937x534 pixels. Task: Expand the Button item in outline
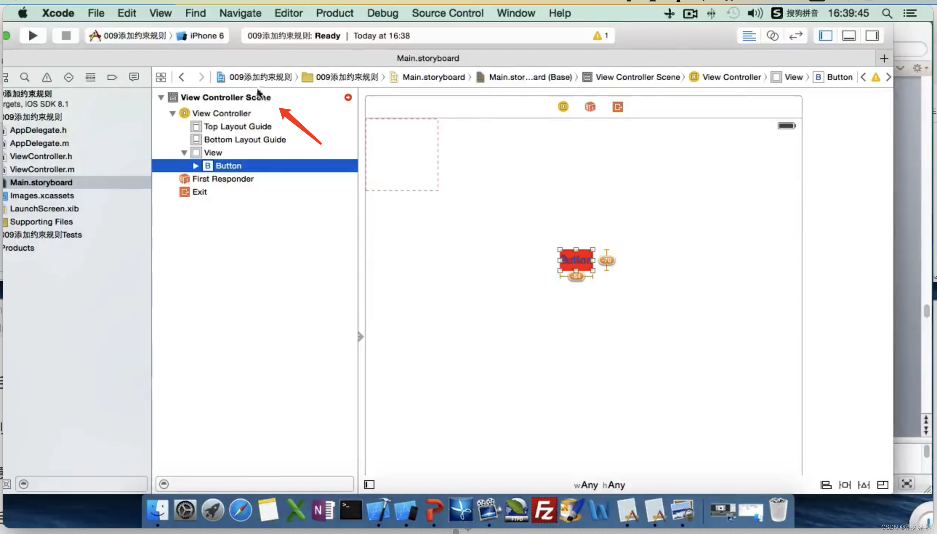[x=196, y=166]
